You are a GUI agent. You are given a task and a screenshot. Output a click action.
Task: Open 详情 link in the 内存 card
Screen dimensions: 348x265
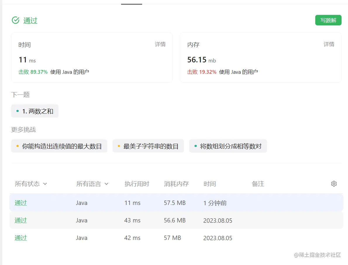[x=329, y=44]
